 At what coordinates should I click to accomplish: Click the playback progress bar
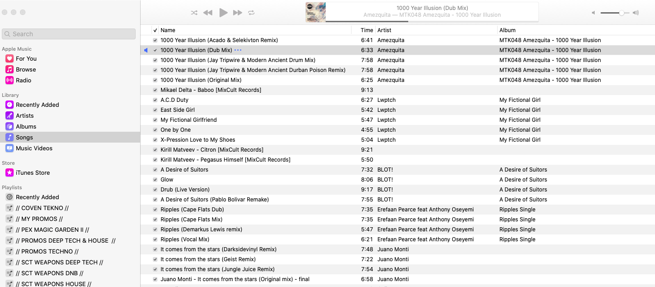point(432,21)
